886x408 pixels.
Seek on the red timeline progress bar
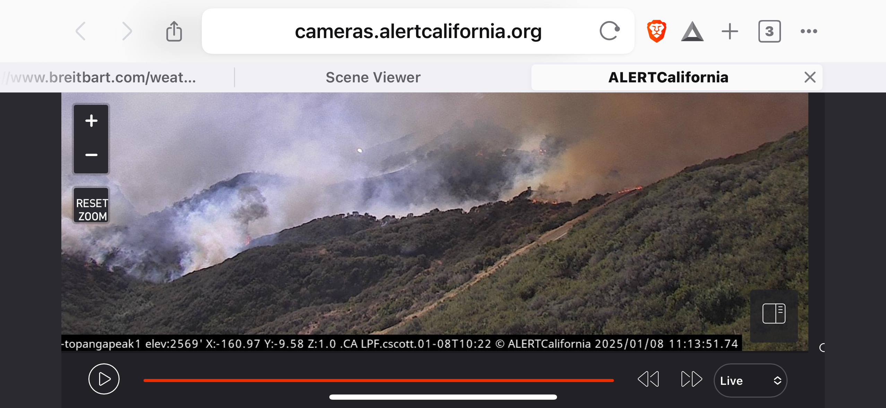click(x=379, y=380)
